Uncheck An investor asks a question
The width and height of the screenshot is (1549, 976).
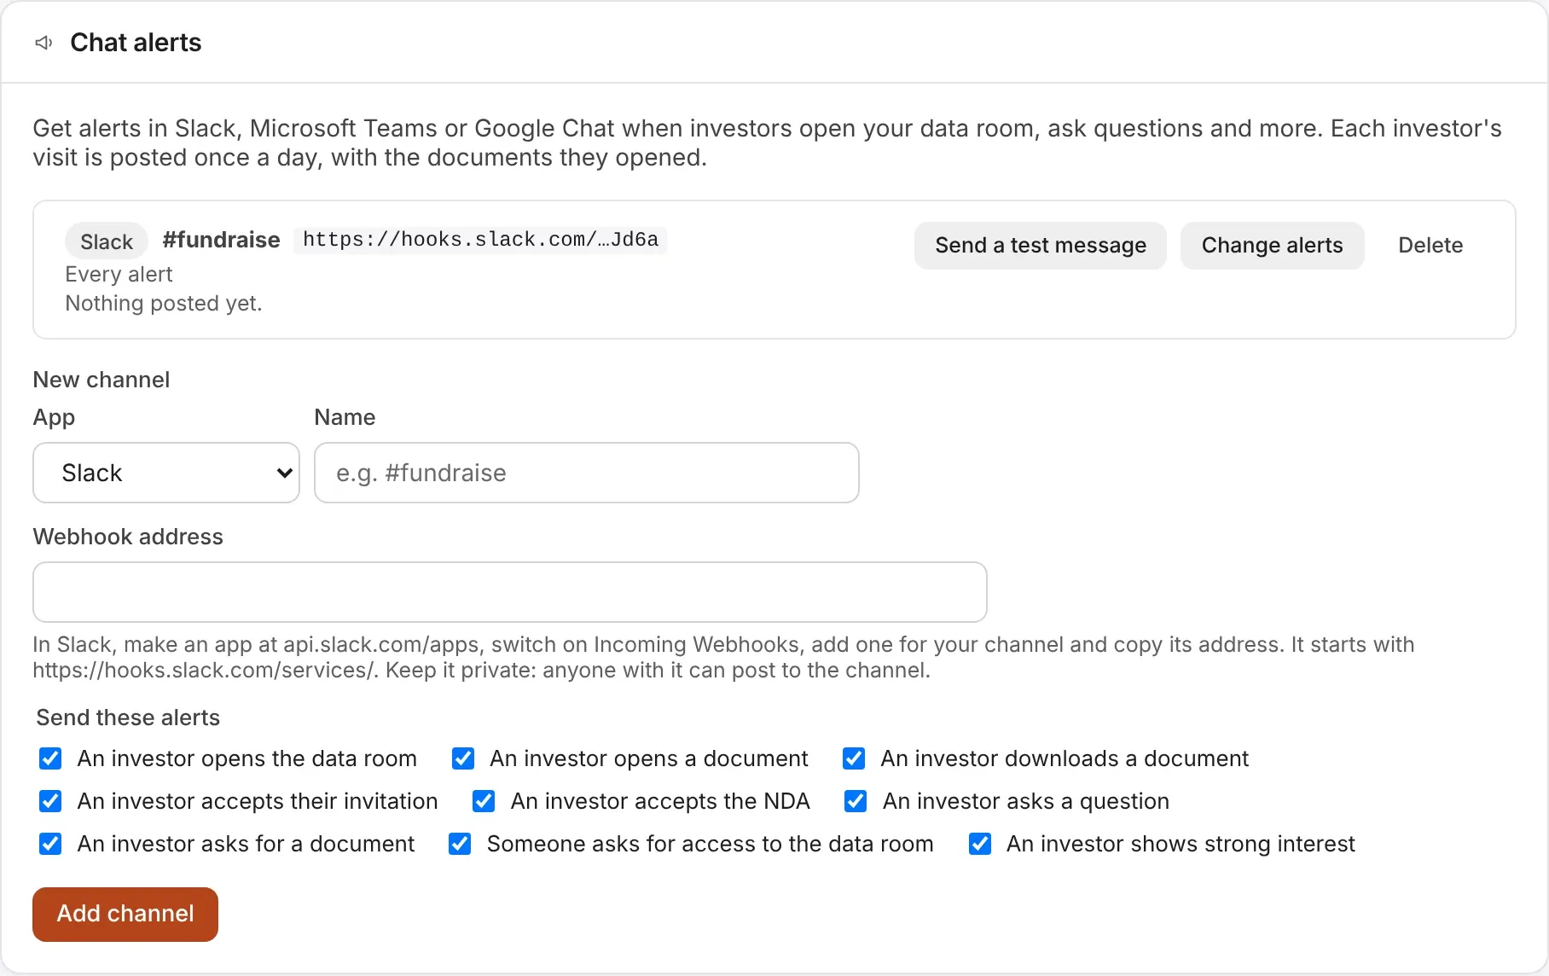856,801
